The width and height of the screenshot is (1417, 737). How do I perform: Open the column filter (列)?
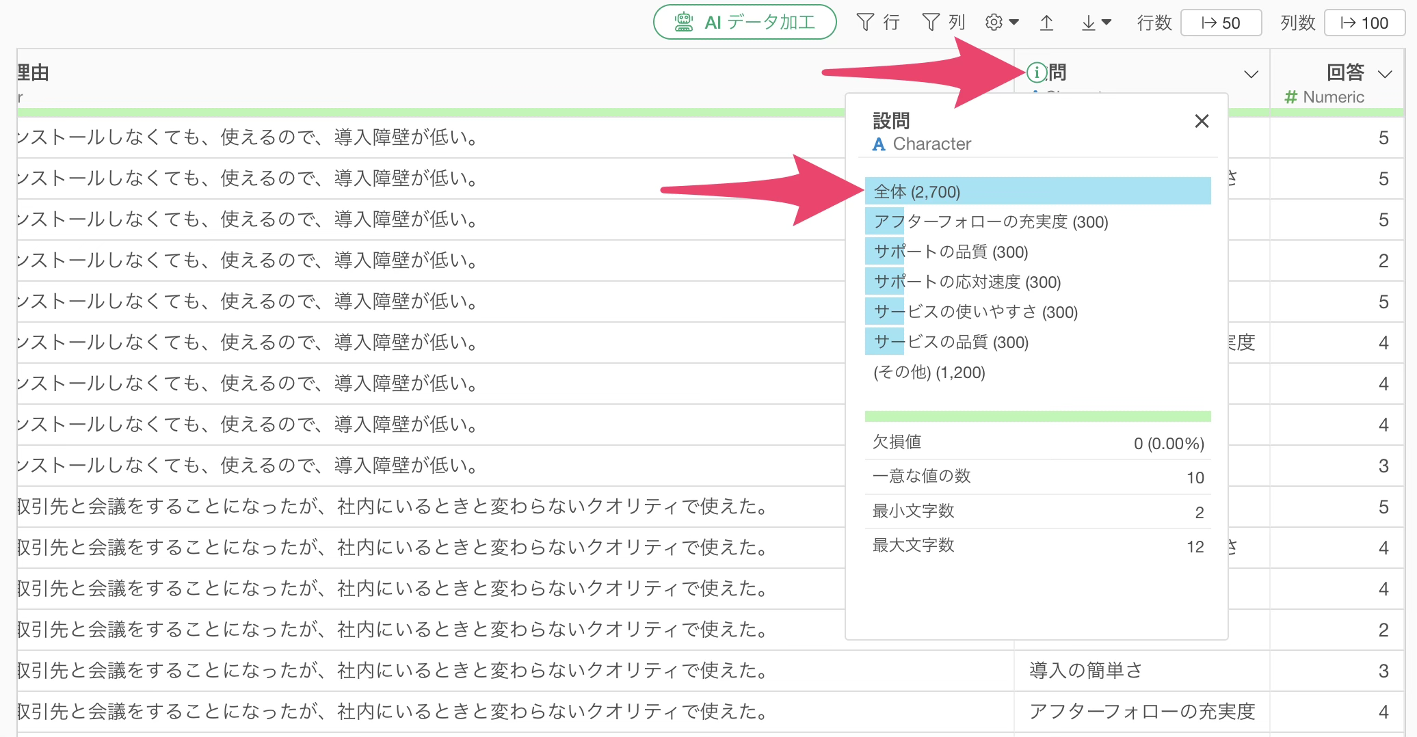[x=943, y=23]
